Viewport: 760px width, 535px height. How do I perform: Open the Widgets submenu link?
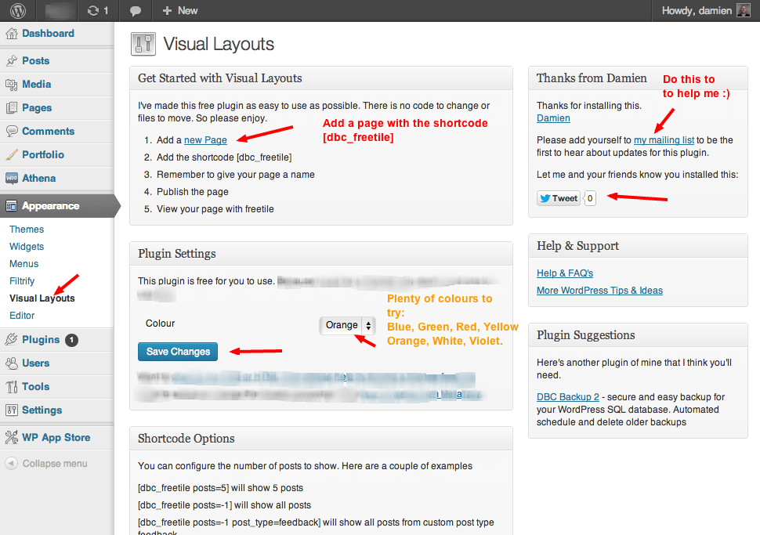(27, 247)
